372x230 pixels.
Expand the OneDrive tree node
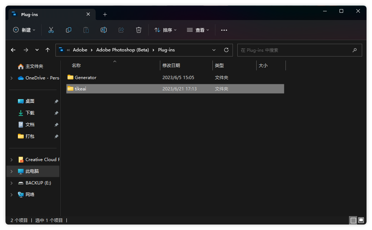coord(11,78)
